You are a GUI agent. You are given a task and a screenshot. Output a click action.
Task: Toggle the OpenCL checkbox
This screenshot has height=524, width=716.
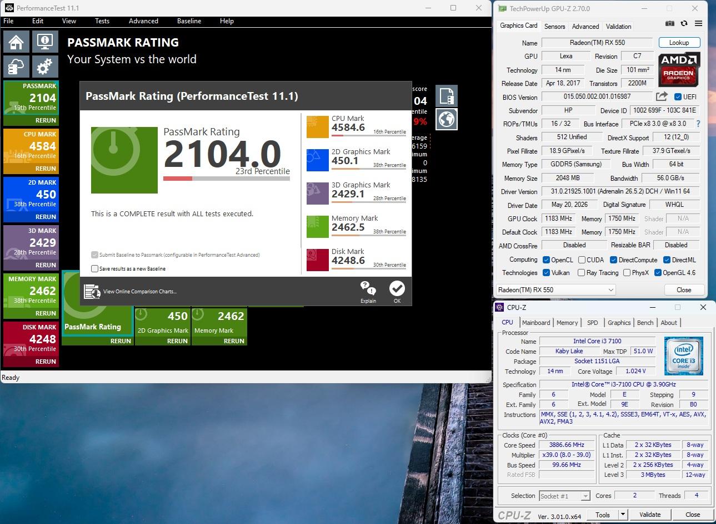click(x=547, y=260)
